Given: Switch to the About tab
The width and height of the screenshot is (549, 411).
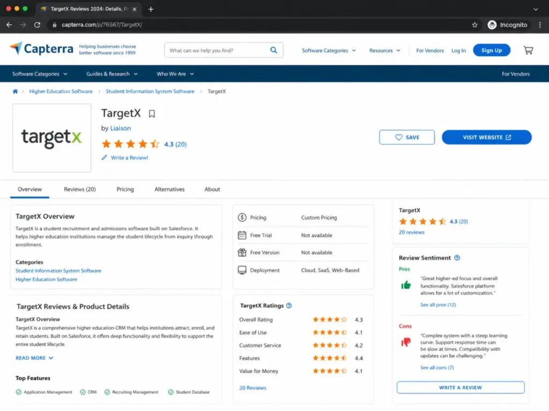Looking at the screenshot, I should pos(212,189).
